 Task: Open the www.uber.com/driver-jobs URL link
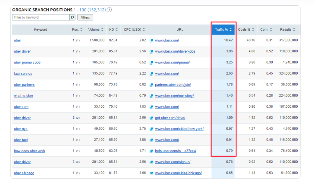(175, 51)
